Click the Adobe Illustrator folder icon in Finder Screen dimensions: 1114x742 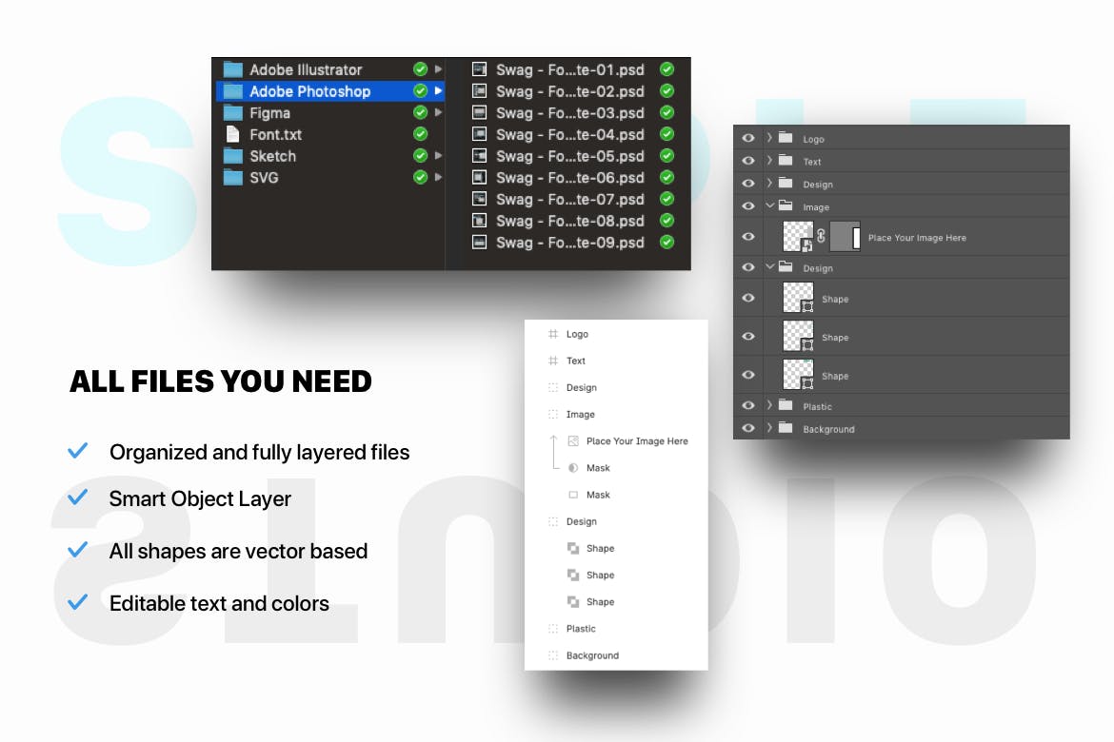point(233,69)
